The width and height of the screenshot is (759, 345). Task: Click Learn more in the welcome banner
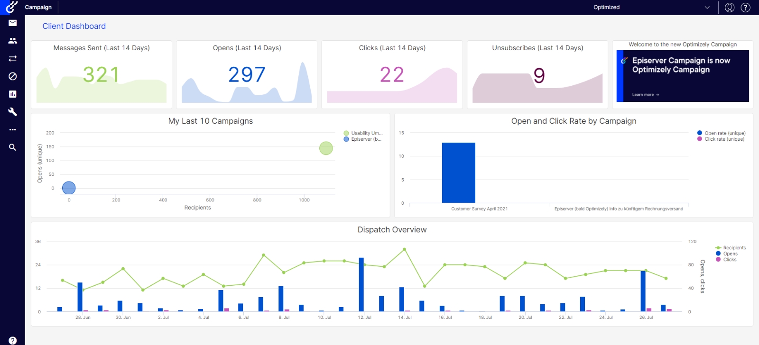tap(645, 95)
